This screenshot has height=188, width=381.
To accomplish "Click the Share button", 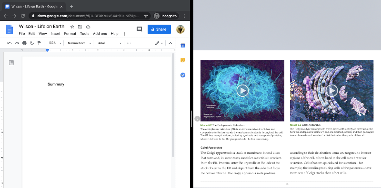I will [159, 29].
